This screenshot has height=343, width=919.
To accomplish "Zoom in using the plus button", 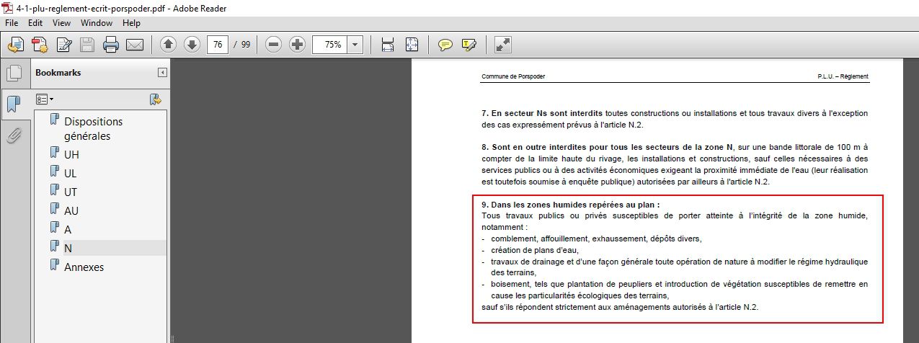I will tap(297, 45).
